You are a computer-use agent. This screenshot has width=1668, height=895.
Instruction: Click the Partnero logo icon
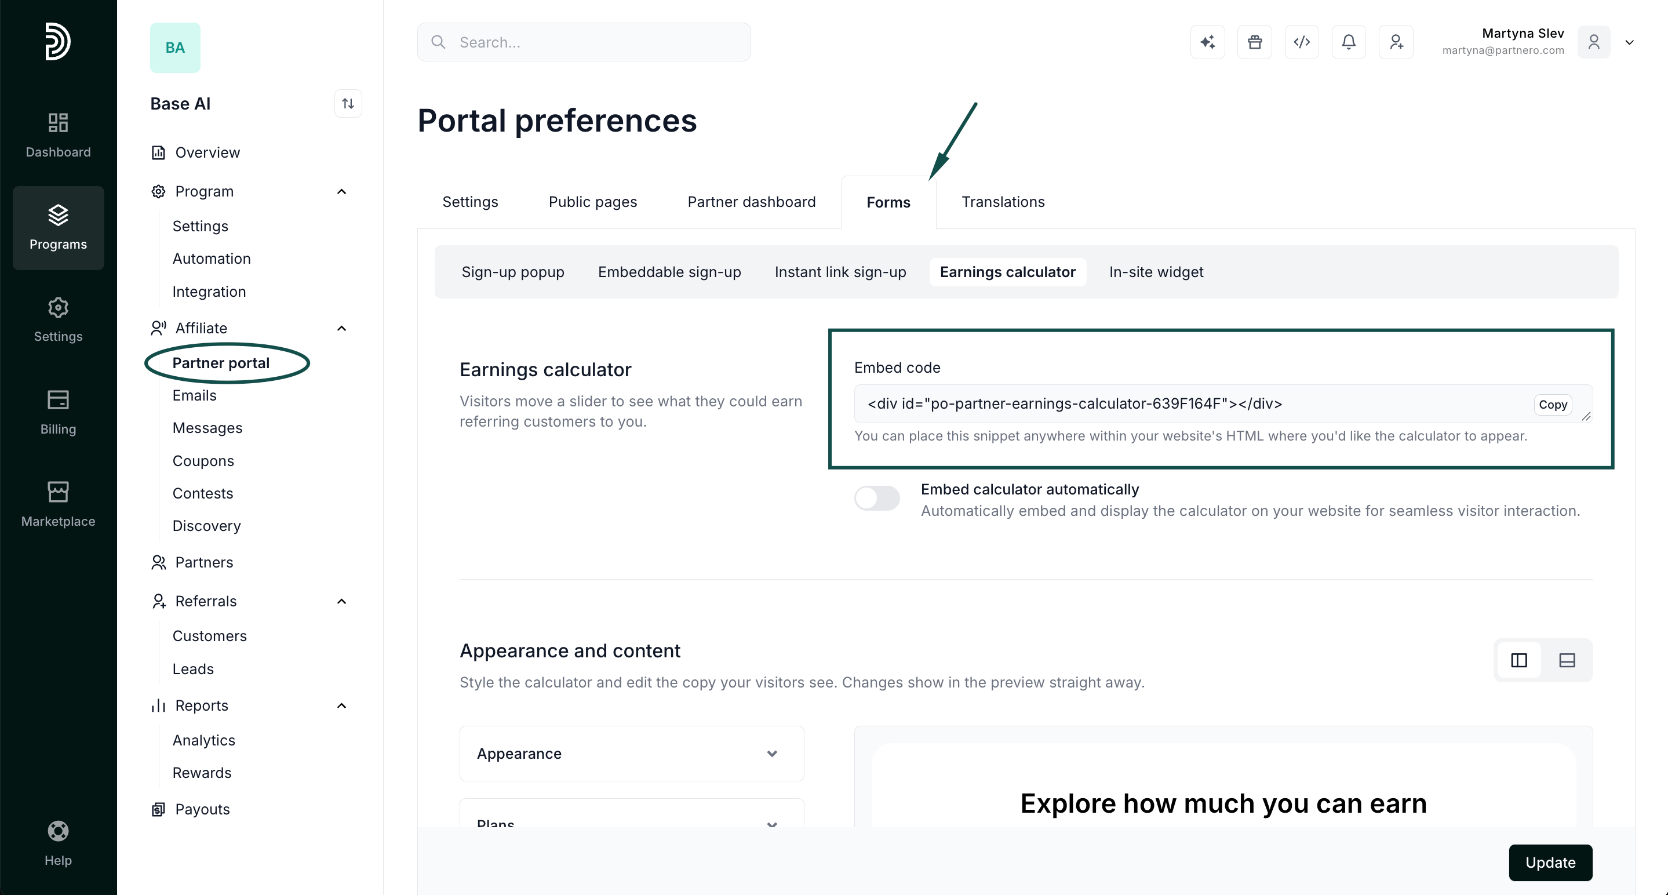pos(57,42)
